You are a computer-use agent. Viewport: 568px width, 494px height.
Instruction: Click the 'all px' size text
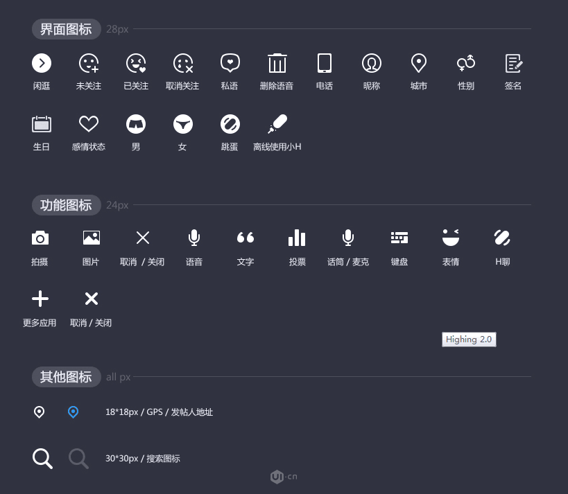[118, 377]
